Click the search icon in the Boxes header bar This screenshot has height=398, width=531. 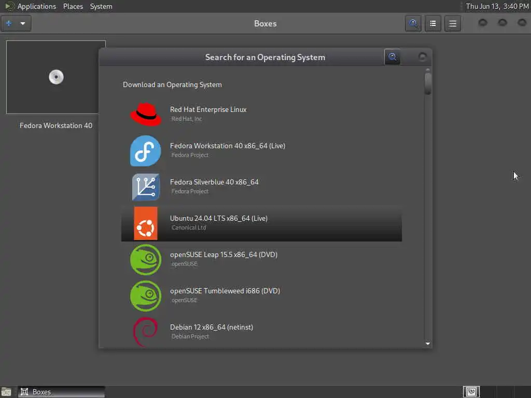tap(413, 23)
